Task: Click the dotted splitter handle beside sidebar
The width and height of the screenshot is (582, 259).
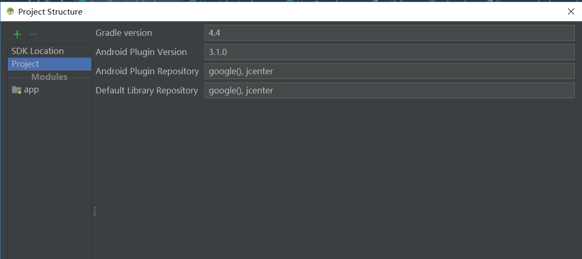Action: (x=94, y=211)
